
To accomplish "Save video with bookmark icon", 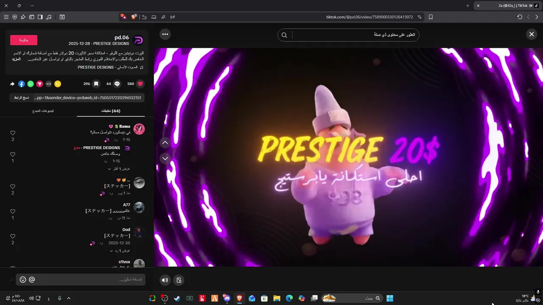I will [96, 84].
